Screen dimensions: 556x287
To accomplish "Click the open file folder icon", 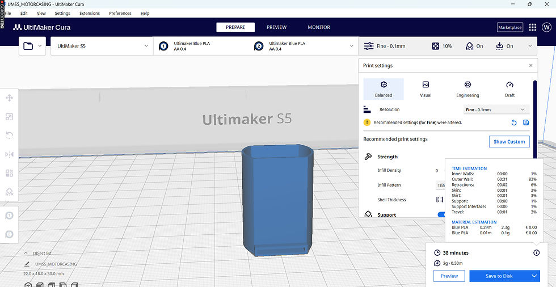I will pos(28,46).
